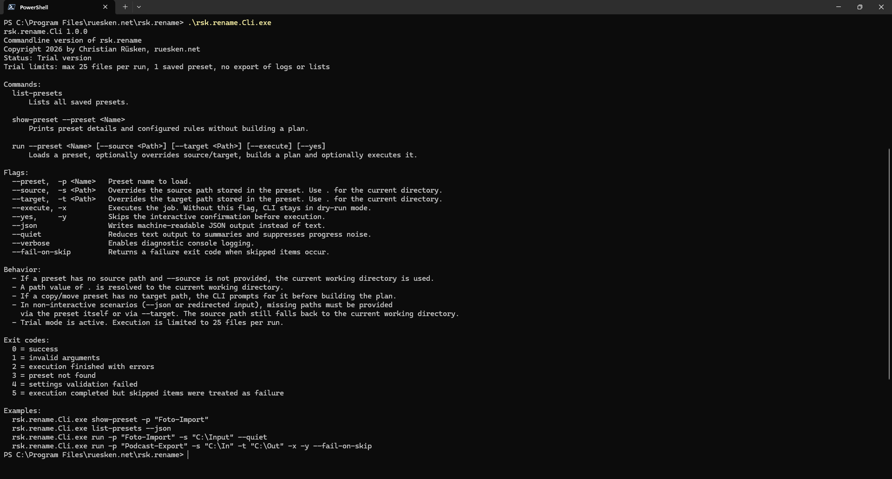Click the 'Flags:' section heading
This screenshot has height=479, width=892.
[16, 173]
